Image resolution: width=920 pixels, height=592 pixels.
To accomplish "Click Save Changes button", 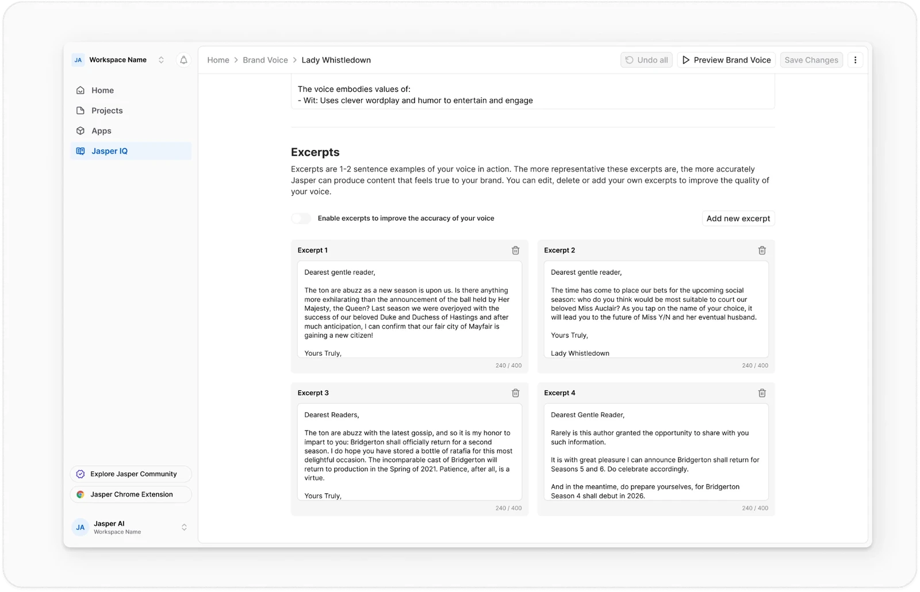I will [811, 60].
